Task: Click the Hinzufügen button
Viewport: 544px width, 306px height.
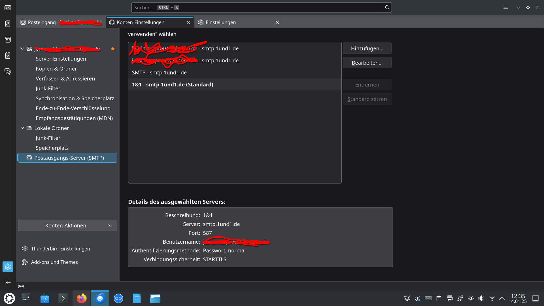Action: point(367,48)
